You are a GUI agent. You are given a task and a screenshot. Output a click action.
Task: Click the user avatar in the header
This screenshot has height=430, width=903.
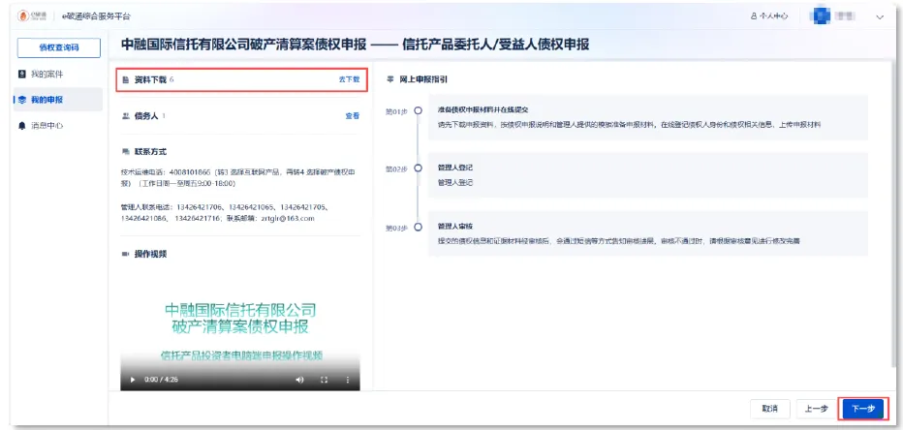[820, 16]
